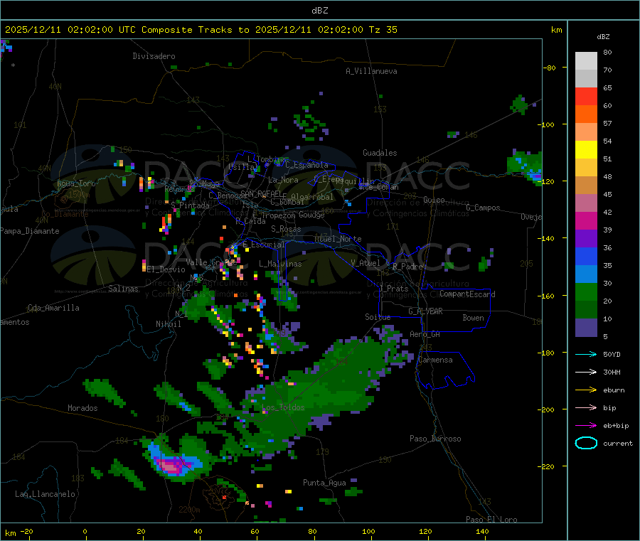
Task: Click the magenta 39-42 dBZ swatch
Action: (586, 220)
